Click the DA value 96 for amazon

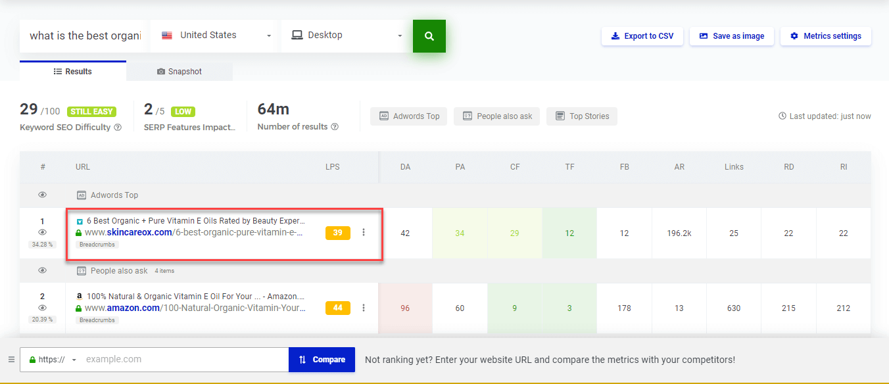tap(405, 308)
